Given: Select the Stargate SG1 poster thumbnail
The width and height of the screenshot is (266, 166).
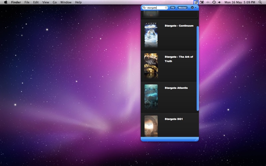Looking at the screenshot, I should (151, 126).
